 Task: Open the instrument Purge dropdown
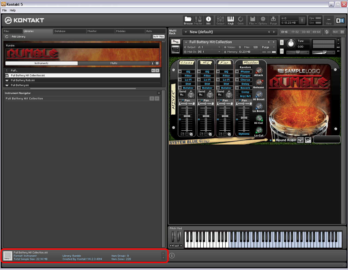point(268,47)
